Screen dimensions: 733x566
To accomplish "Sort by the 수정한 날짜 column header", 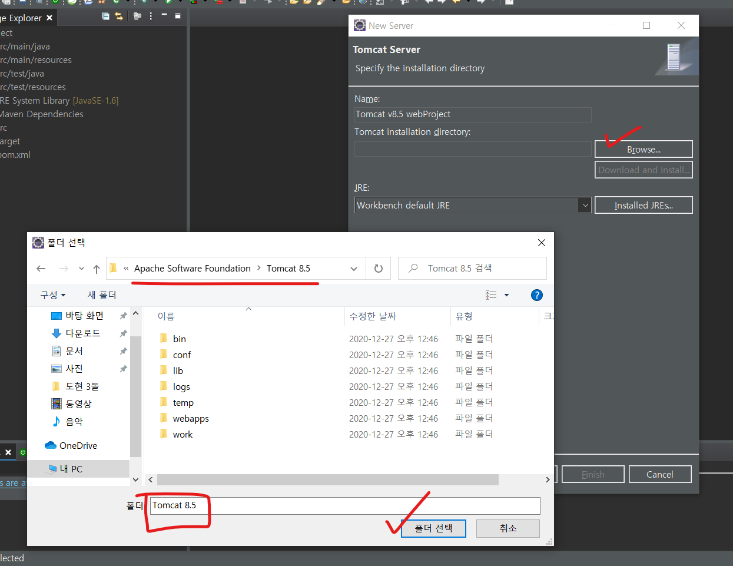I will [x=397, y=316].
